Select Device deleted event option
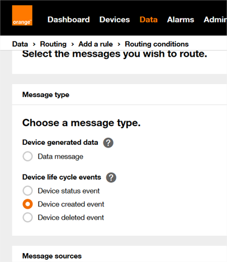This screenshot has height=262, width=227. pos(27,217)
